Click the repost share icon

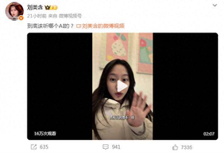34,147
